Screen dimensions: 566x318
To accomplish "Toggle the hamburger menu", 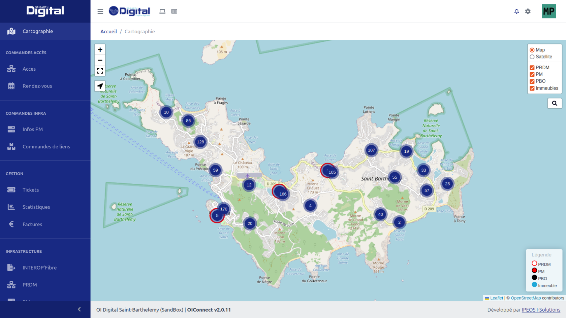I will pos(100,11).
